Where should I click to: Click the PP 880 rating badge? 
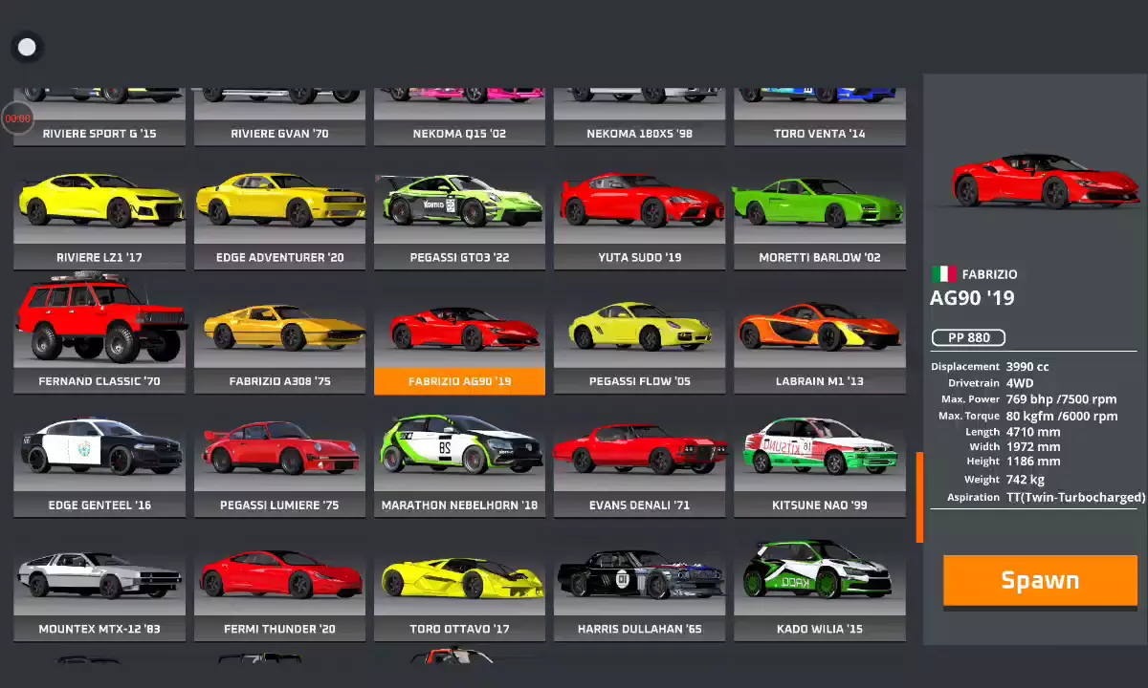pos(968,337)
